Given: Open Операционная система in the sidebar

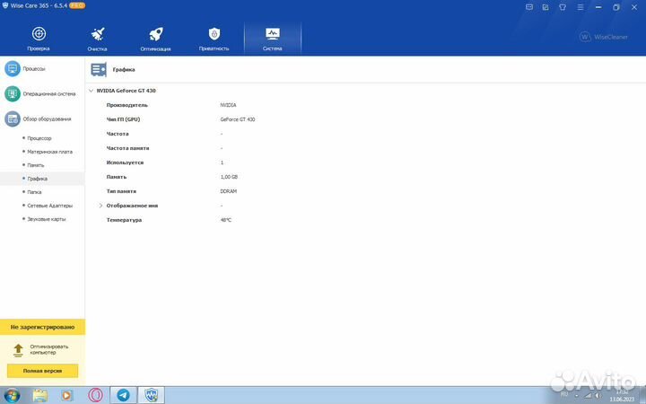Looking at the screenshot, I should click(x=42, y=93).
